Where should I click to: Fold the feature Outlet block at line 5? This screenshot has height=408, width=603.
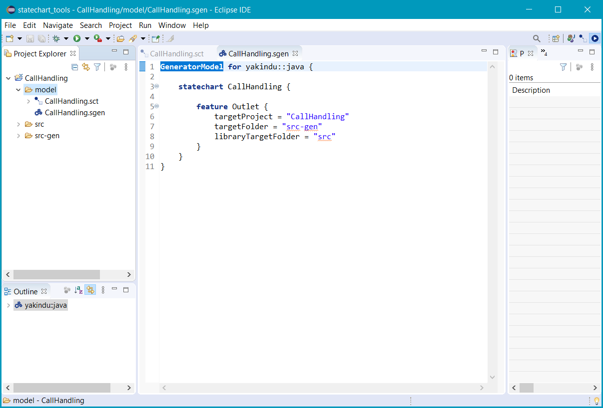pos(156,106)
